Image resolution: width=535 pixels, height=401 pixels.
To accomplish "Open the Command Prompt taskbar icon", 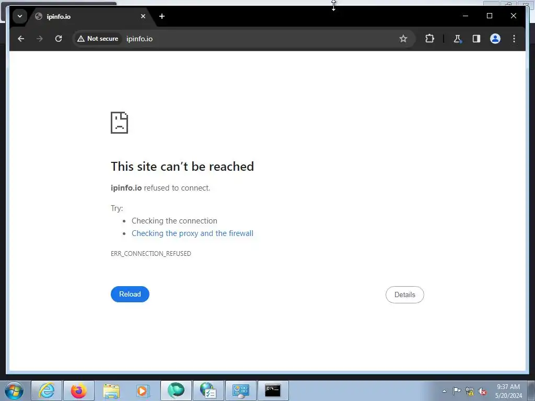I will tap(273, 391).
